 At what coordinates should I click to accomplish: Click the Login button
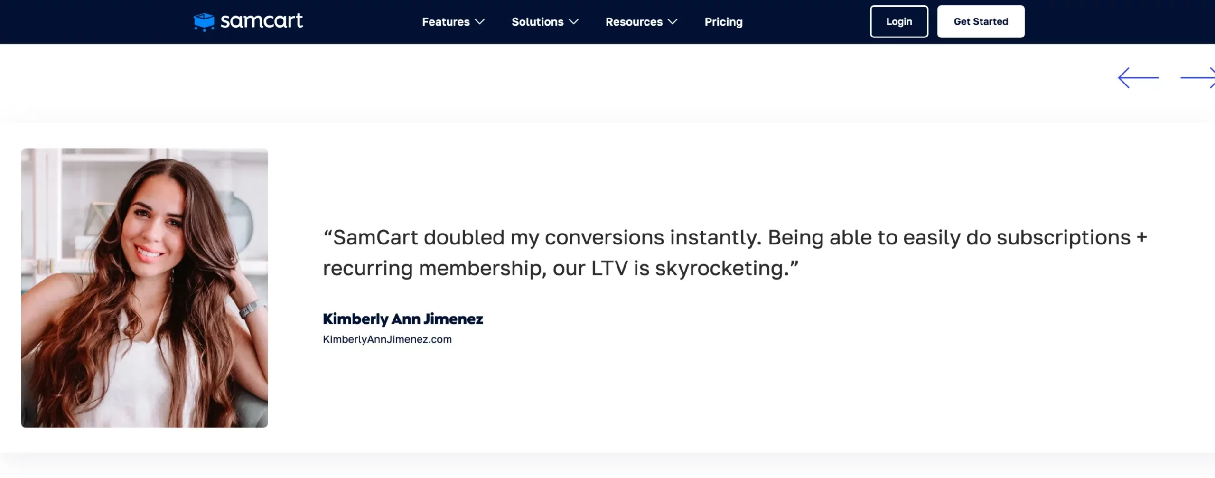coord(899,21)
